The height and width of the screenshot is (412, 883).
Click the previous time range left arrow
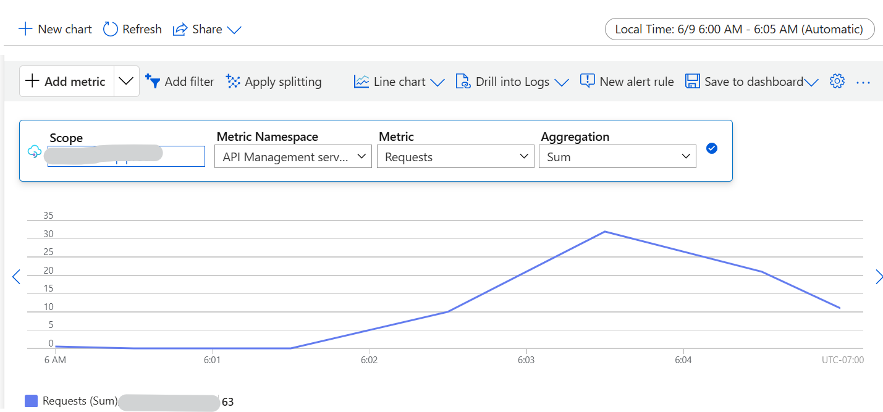[x=16, y=277]
